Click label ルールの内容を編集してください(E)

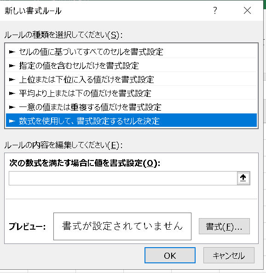pos(64,145)
